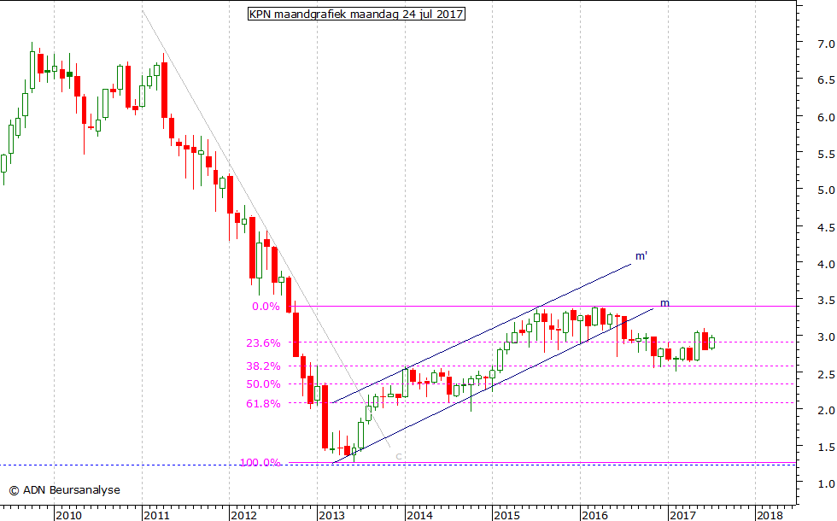Screen dimensions: 837x521
Task: Click the chart title 'KPN maandgrafiek maandag 24 jul 2017'
Action: [356, 14]
